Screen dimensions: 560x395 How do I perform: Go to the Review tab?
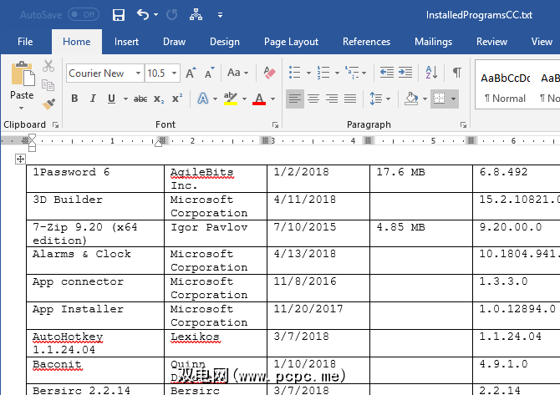coord(491,42)
